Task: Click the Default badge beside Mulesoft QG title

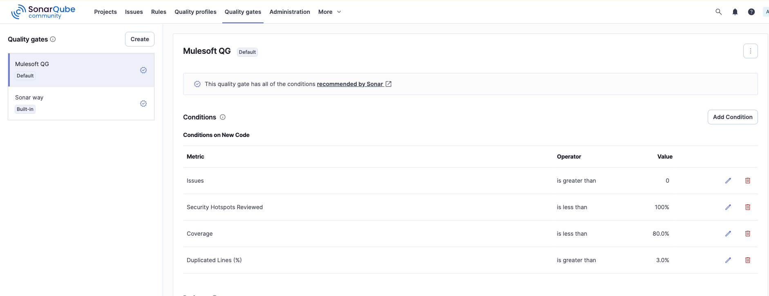Action: coord(247,52)
